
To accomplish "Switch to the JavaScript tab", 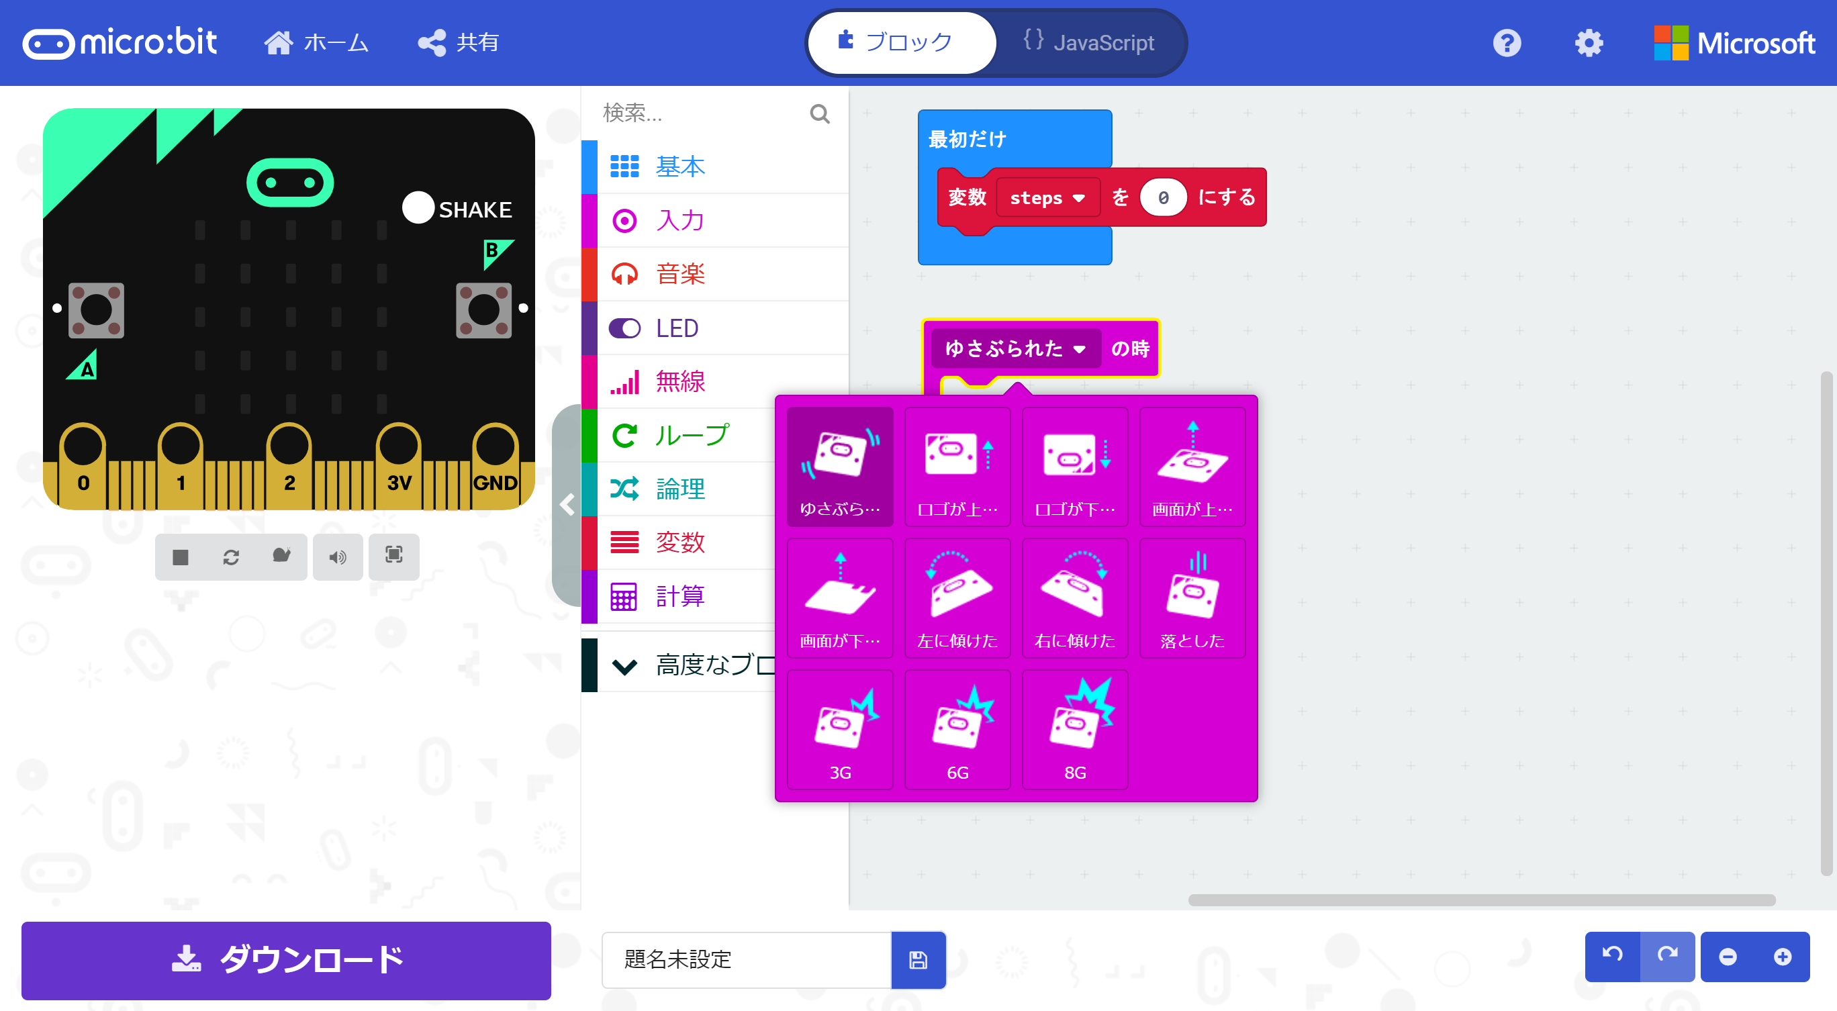I will coord(1089,42).
